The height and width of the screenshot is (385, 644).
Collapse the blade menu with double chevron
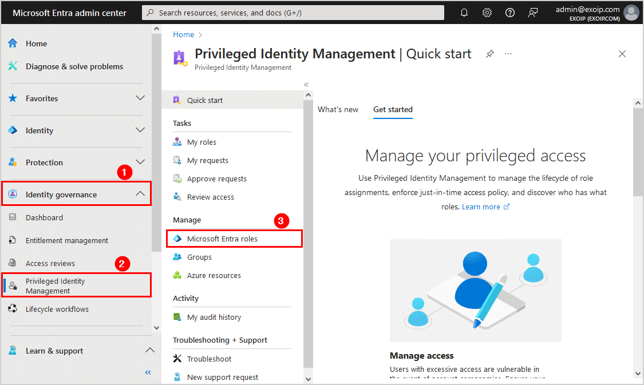306,84
